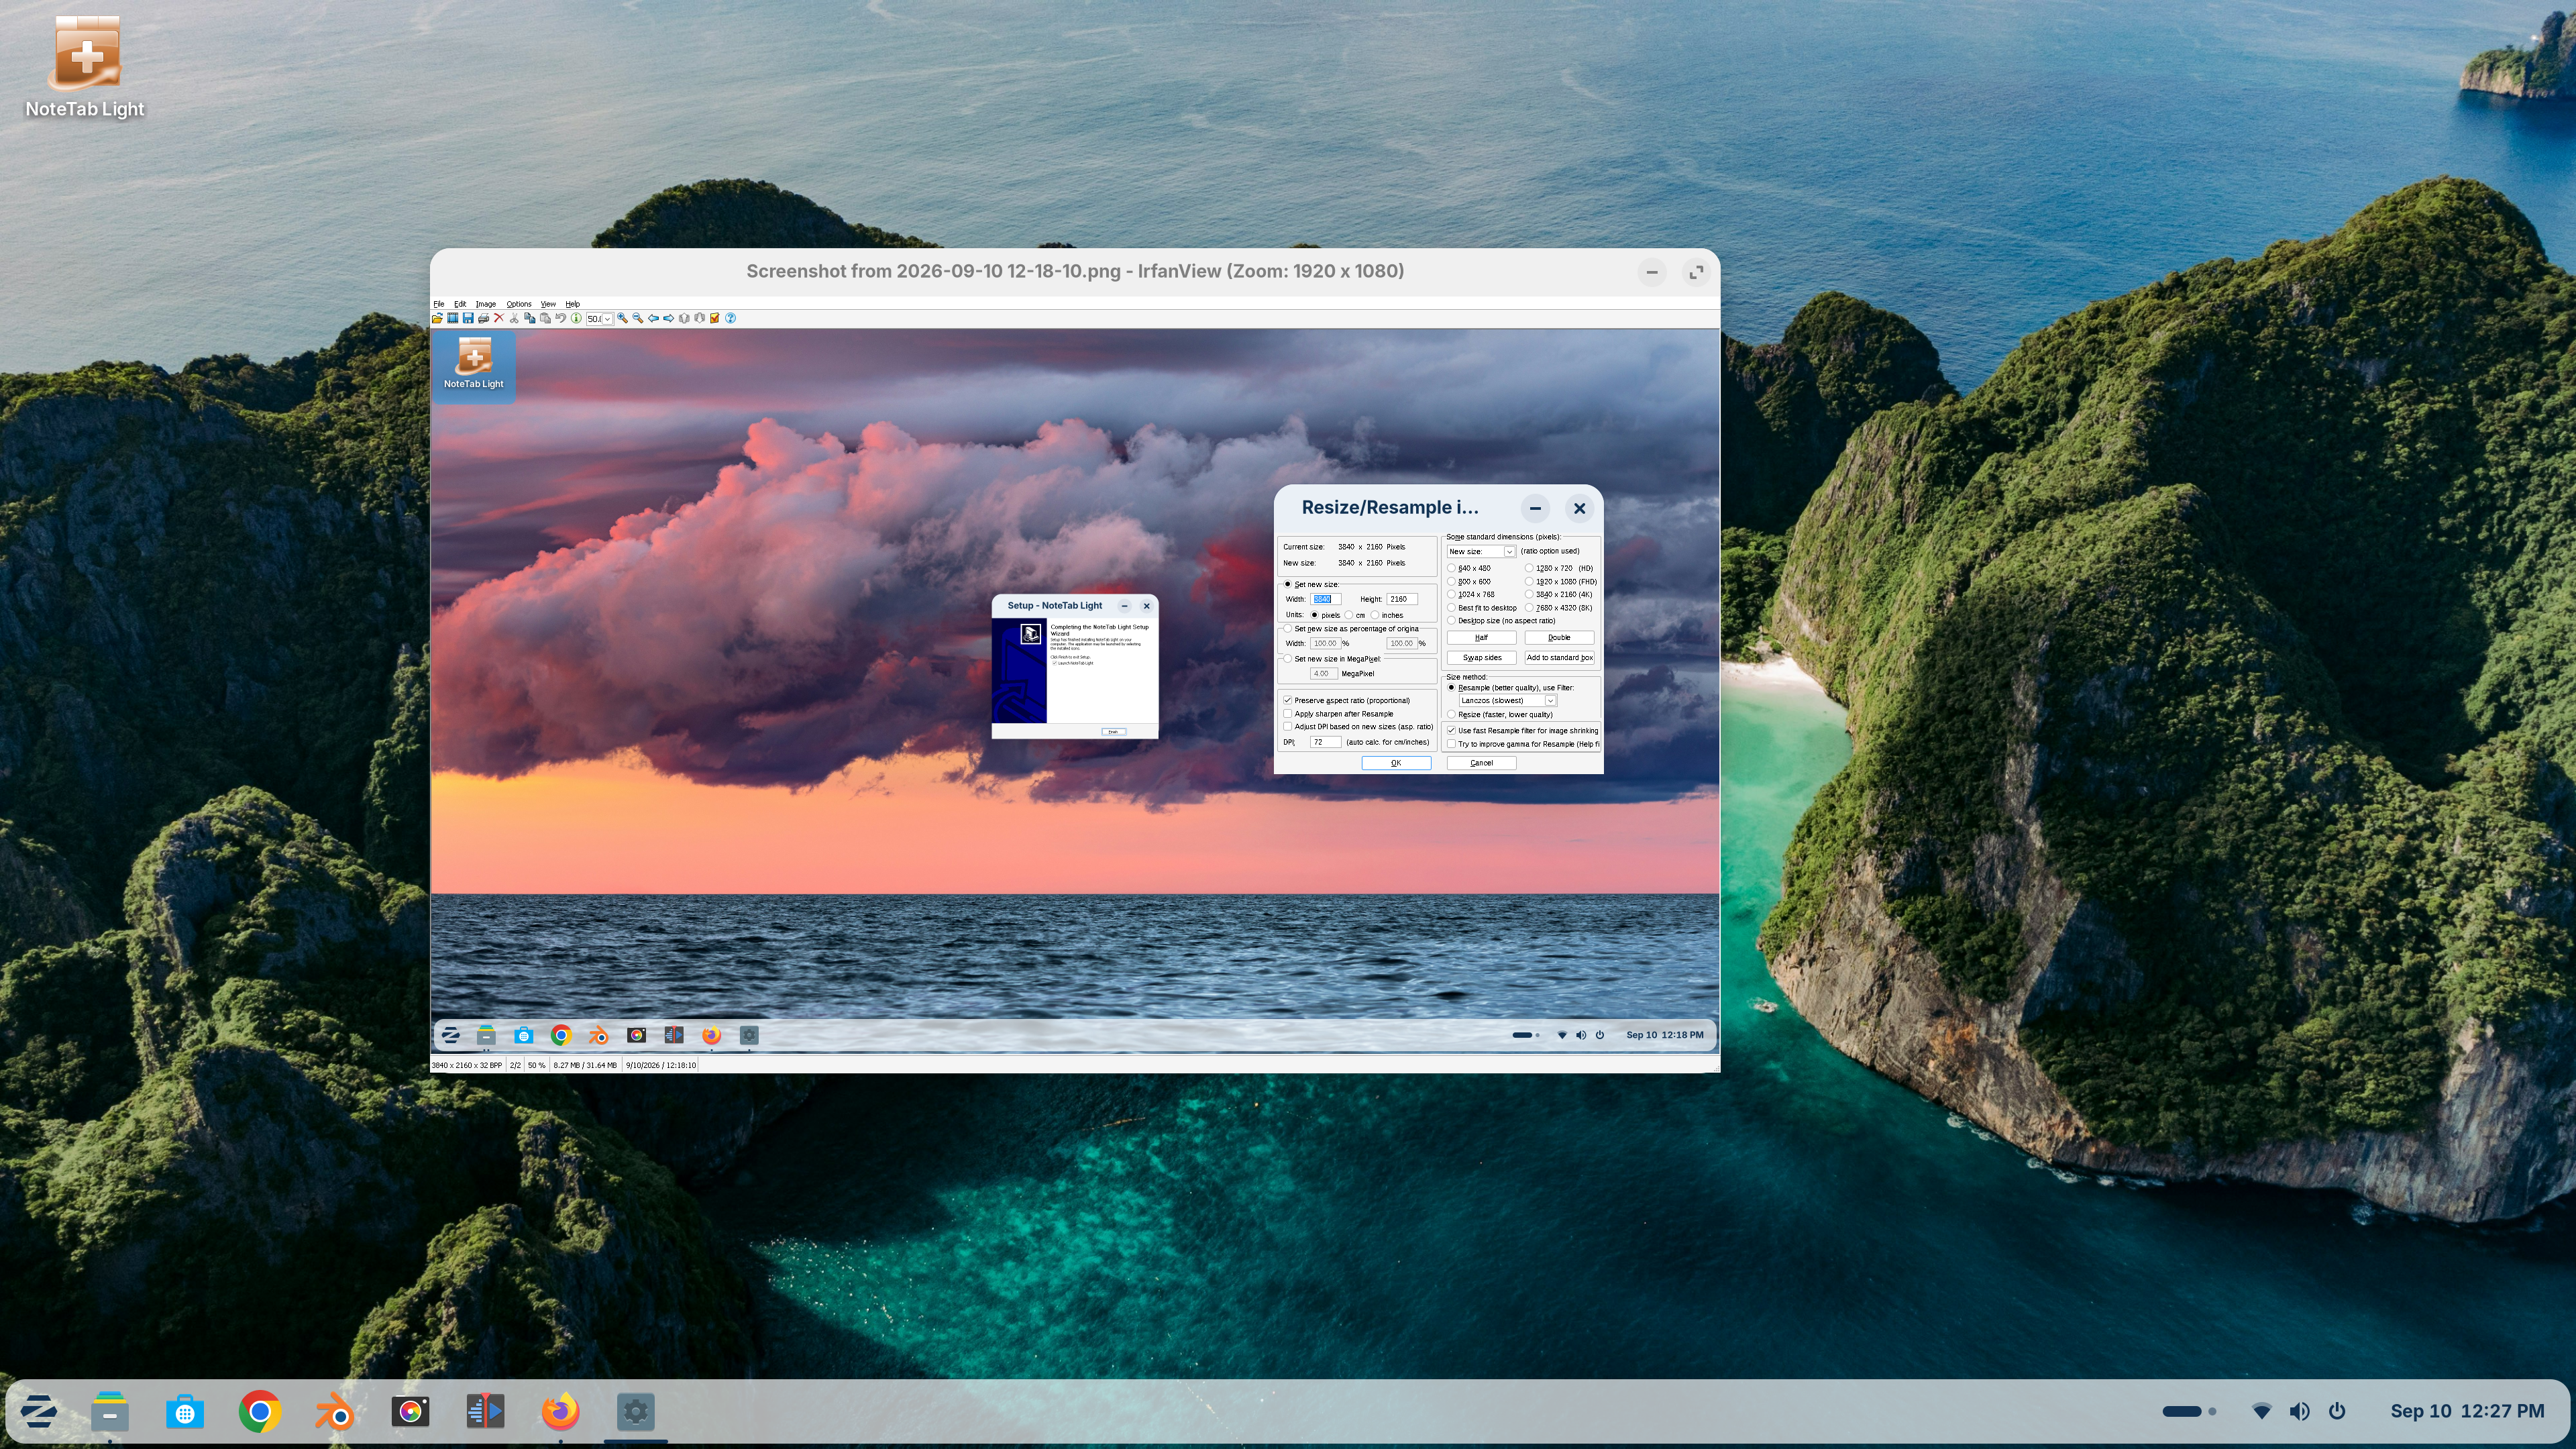The width and height of the screenshot is (2576, 1449).
Task: Toggle Preserve aspect ratio checkbox
Action: click(1288, 700)
